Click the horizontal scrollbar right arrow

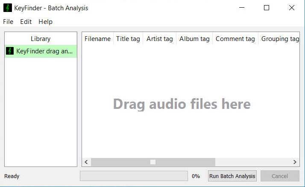tap(295, 162)
